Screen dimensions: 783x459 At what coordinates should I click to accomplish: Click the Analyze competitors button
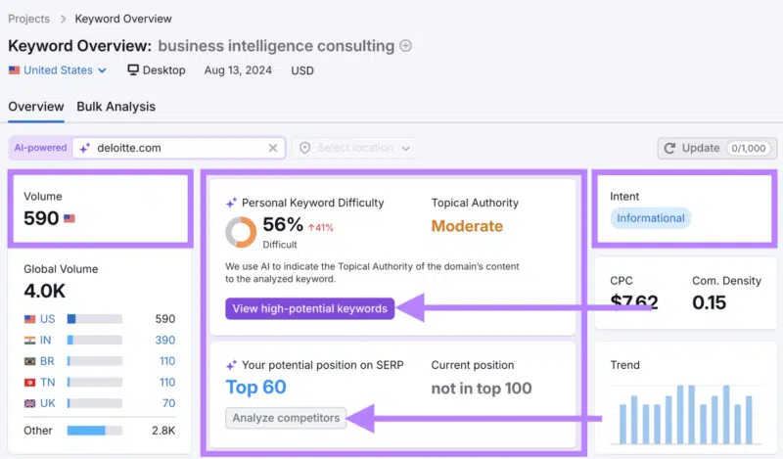pos(286,418)
